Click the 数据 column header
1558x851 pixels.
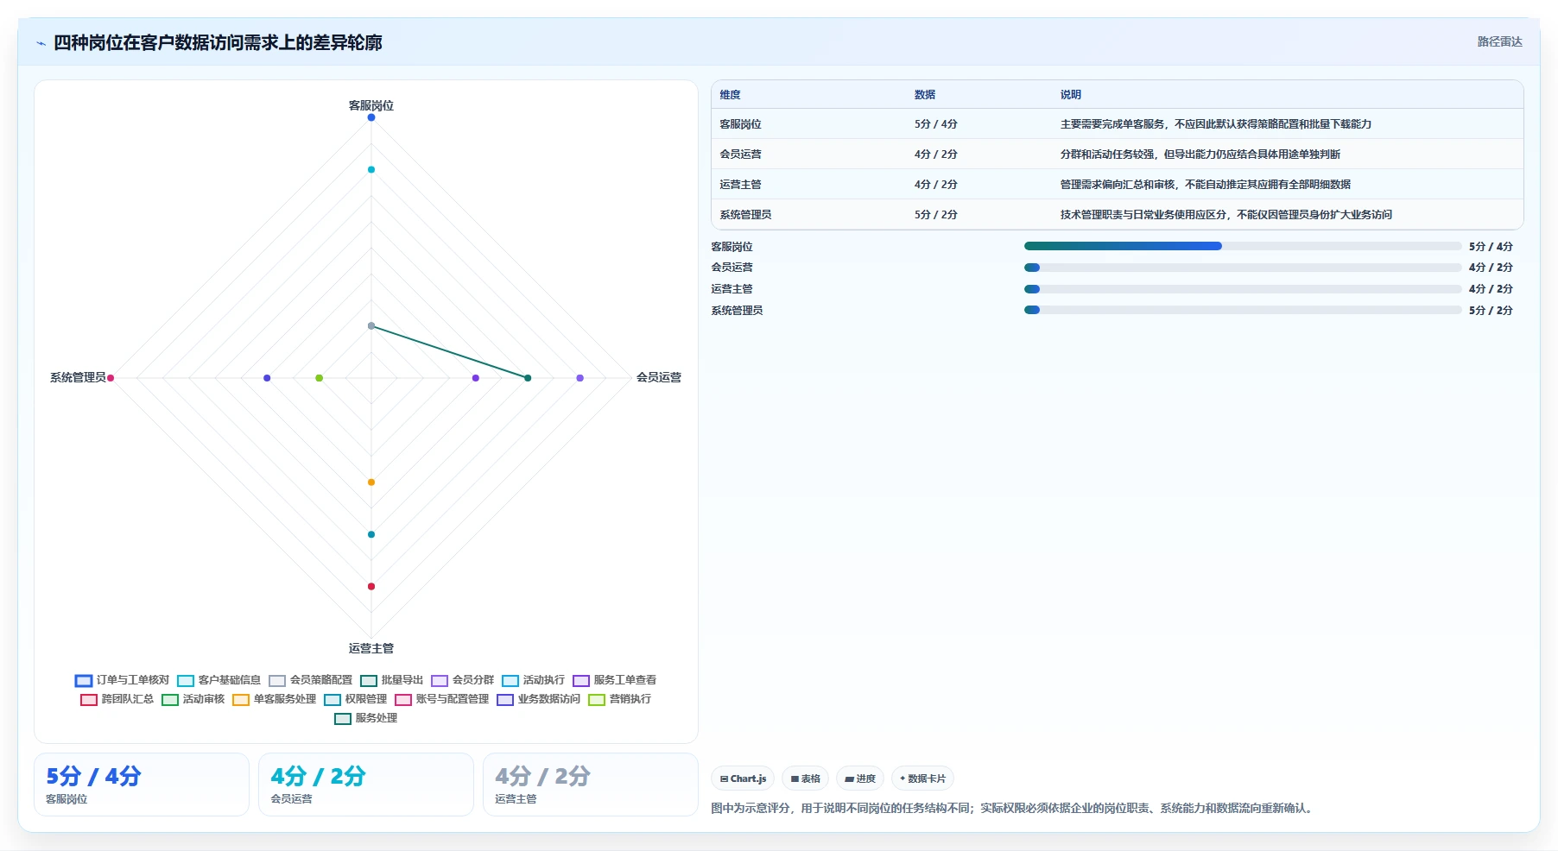pyautogui.click(x=925, y=95)
